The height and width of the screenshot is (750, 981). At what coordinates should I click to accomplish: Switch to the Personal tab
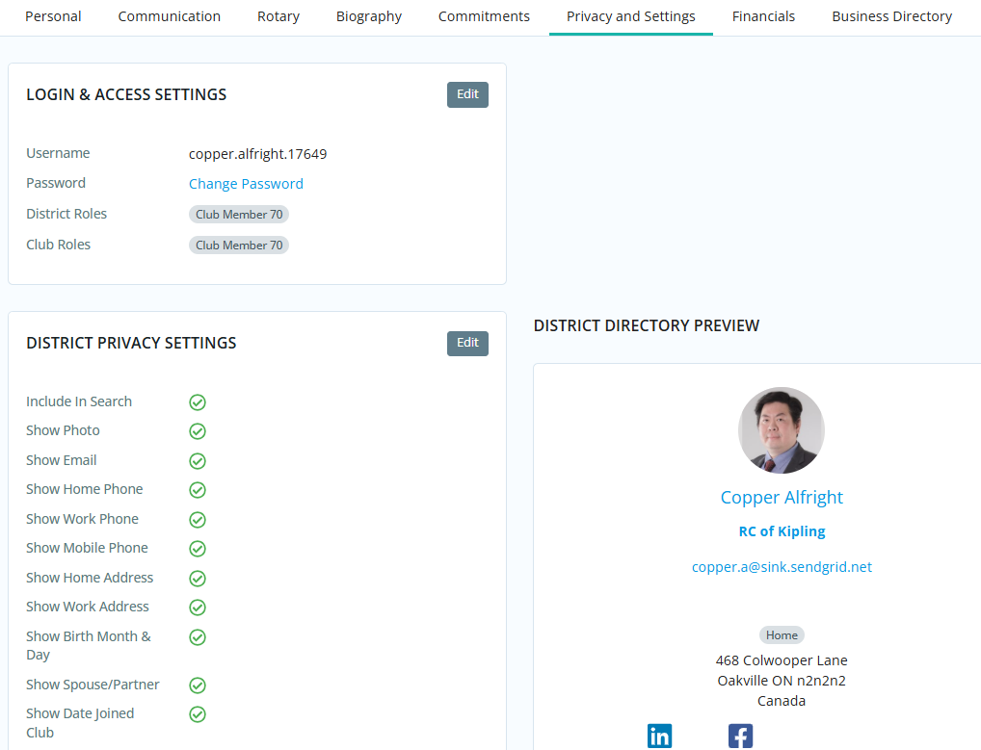[x=53, y=17]
